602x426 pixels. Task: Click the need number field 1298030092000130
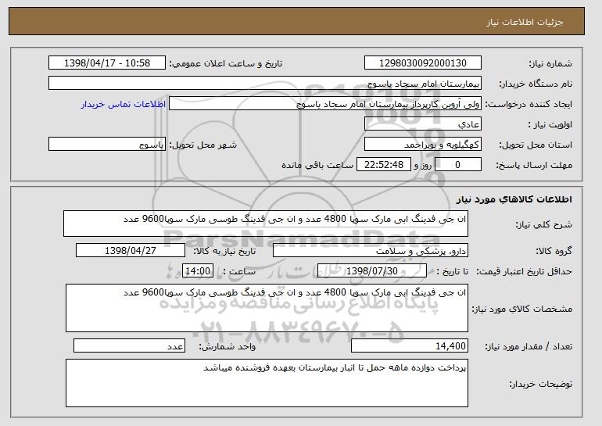423,63
